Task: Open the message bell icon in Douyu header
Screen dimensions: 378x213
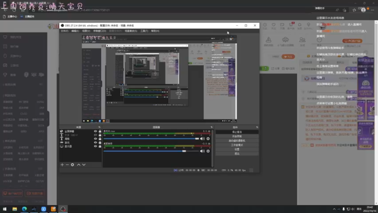Action: [300, 25]
